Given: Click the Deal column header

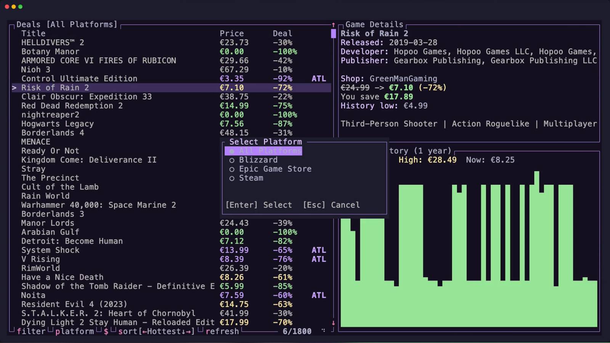Looking at the screenshot, I should [283, 34].
